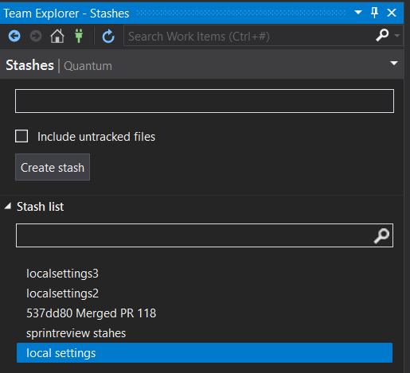Screen dimensions: 410x373
Task: Click the Quantum repository name
Action: tap(88, 66)
